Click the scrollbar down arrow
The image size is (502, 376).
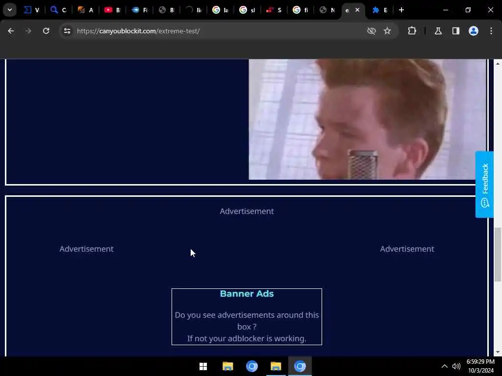pos(498,352)
